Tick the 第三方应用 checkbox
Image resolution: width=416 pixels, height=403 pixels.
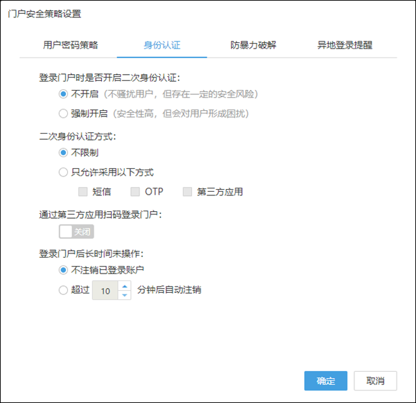[x=188, y=192]
